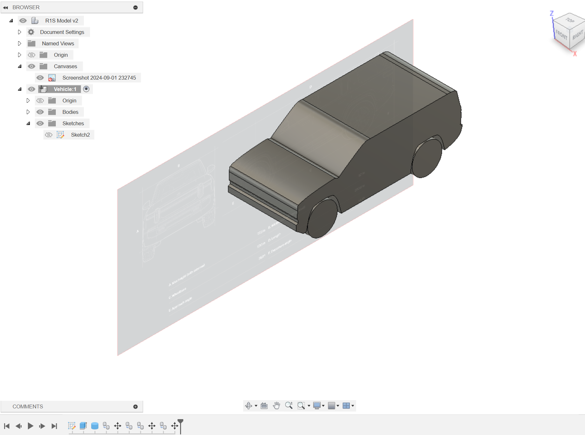Select Bodies folder label
The height and width of the screenshot is (435, 585).
tap(70, 112)
